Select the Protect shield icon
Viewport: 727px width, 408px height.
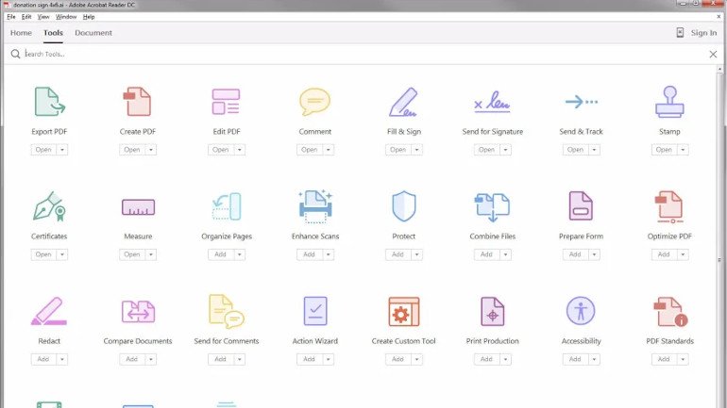(x=403, y=206)
